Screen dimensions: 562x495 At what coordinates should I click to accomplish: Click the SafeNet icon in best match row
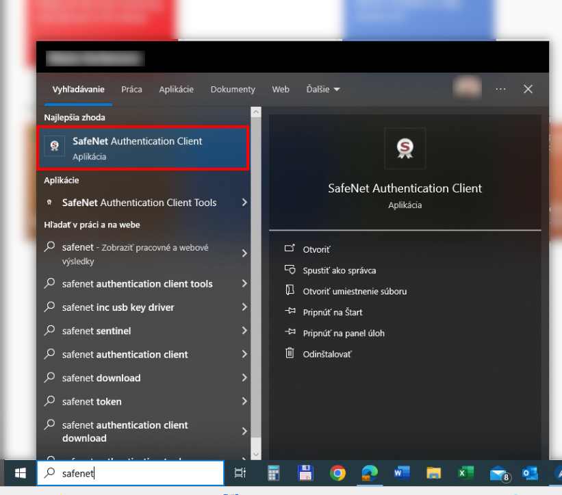55,146
